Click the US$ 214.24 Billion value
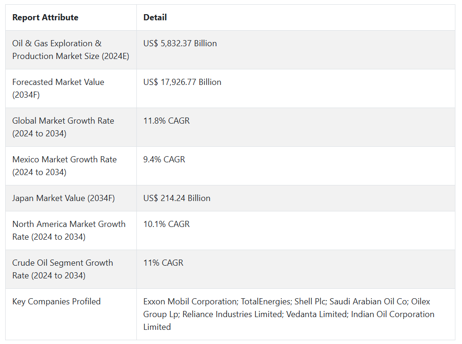The image size is (462, 344). click(x=176, y=198)
